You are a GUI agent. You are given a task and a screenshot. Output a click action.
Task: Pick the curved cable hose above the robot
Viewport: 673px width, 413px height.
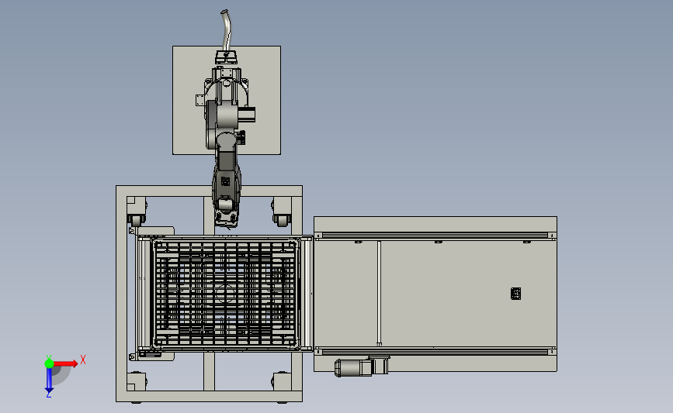tap(226, 29)
